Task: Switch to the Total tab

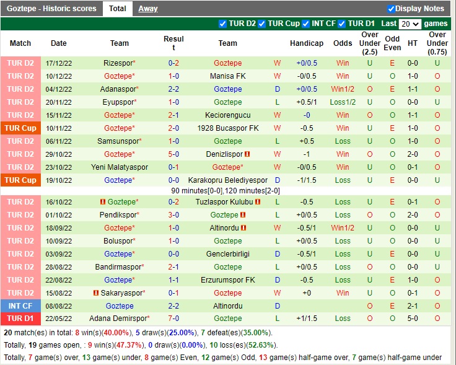Action: (117, 9)
